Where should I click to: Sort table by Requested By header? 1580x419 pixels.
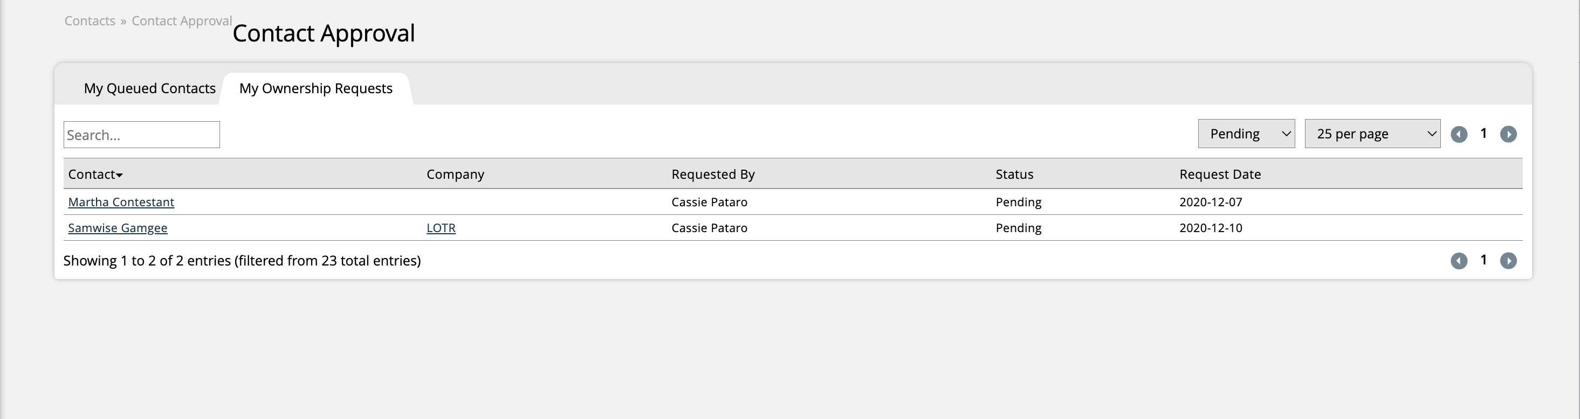point(713,174)
